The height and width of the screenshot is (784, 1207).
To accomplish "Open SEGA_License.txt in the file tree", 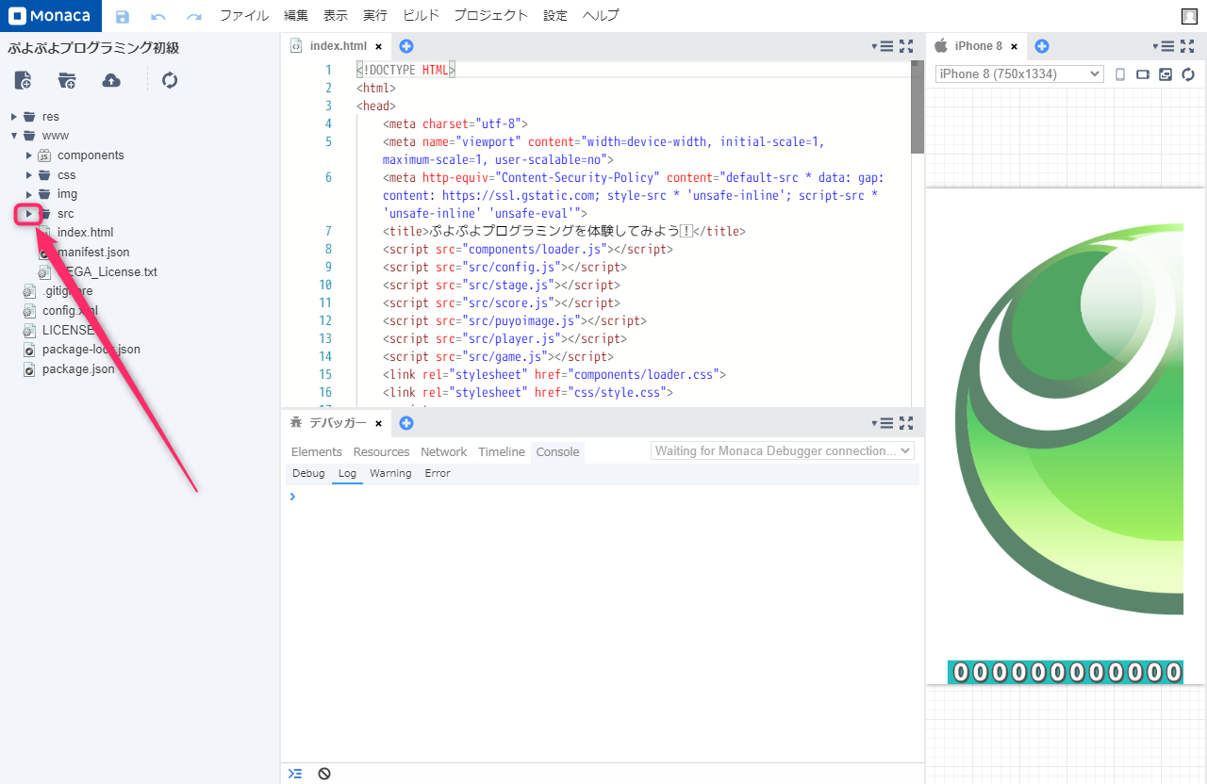I will (107, 272).
